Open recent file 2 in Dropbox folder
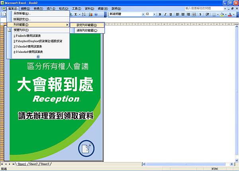The width and height of the screenshot is (239, 171). coord(38,41)
